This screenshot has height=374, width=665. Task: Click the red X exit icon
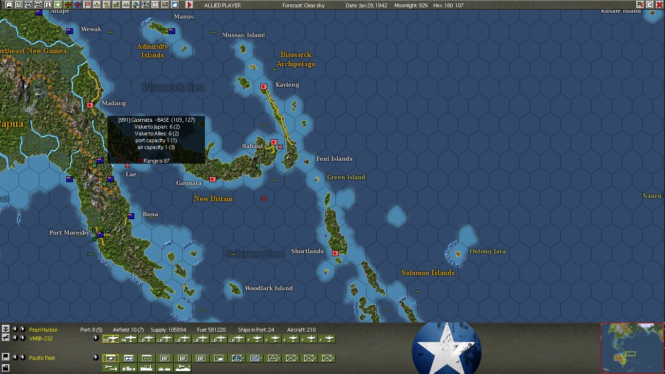pos(659,5)
